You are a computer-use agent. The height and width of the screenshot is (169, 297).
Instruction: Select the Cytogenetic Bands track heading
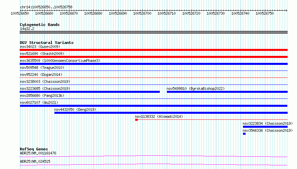(40, 25)
